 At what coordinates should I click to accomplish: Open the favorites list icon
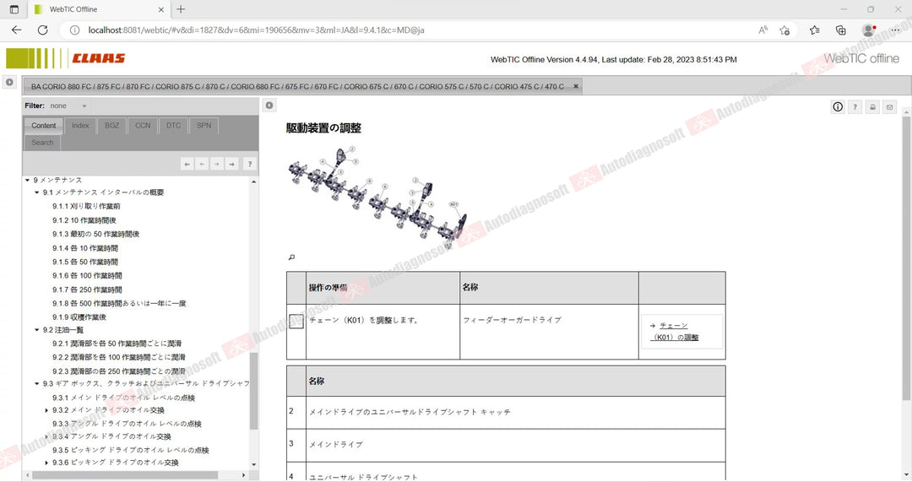[x=814, y=30]
